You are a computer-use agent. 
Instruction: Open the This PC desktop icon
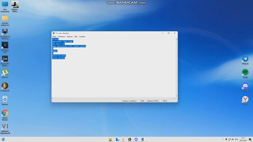tap(5, 7)
